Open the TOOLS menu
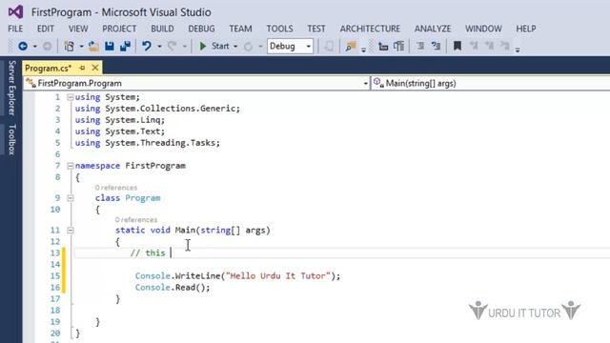The image size is (610, 343). (279, 29)
